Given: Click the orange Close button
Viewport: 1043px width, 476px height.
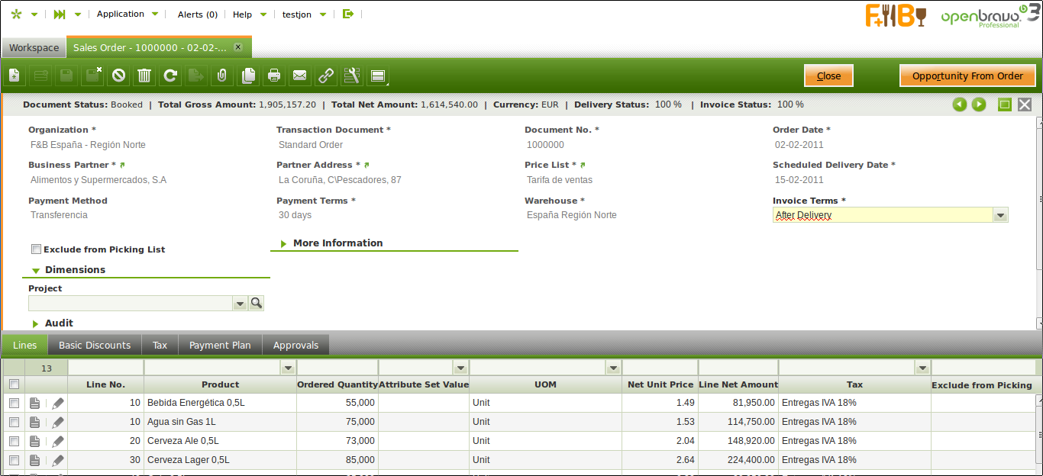Looking at the screenshot, I should (x=828, y=76).
